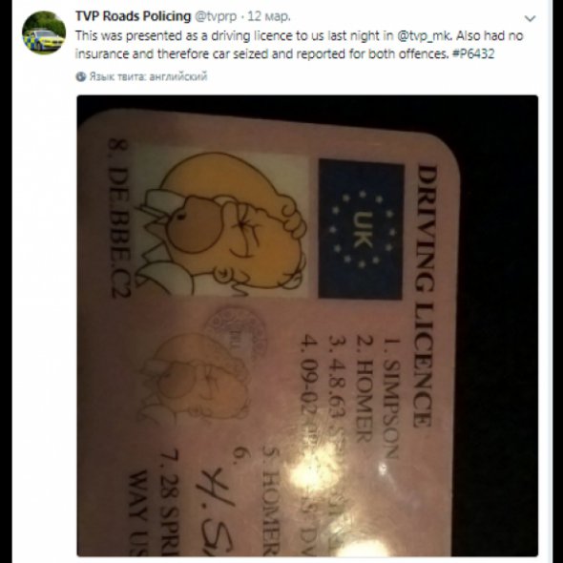
Task: Click the handwritten signature on the licence
Action: pyautogui.click(x=216, y=510)
